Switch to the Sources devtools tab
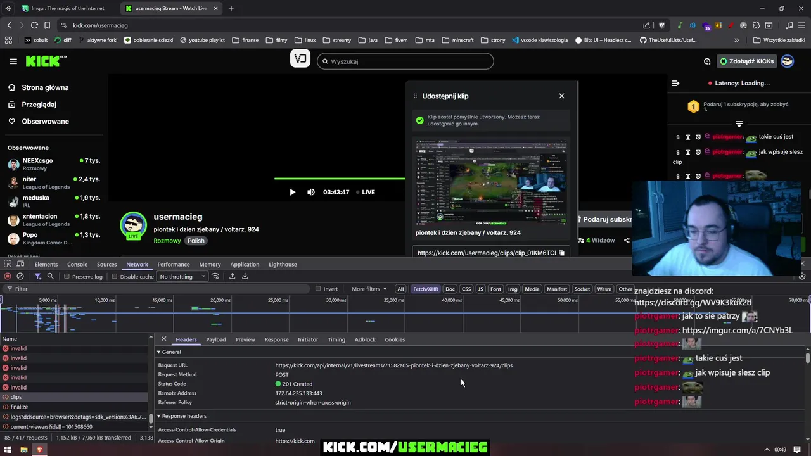The image size is (811, 456). [x=106, y=264]
